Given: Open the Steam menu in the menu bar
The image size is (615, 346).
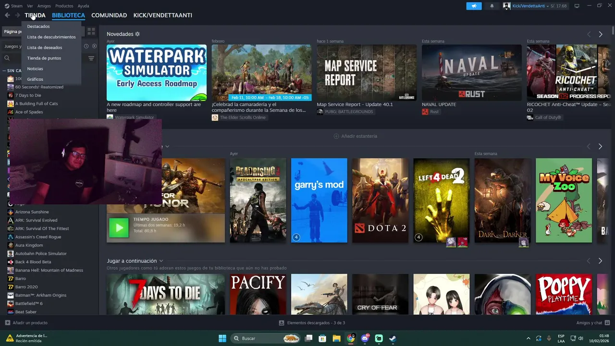Looking at the screenshot, I should tap(16, 6).
